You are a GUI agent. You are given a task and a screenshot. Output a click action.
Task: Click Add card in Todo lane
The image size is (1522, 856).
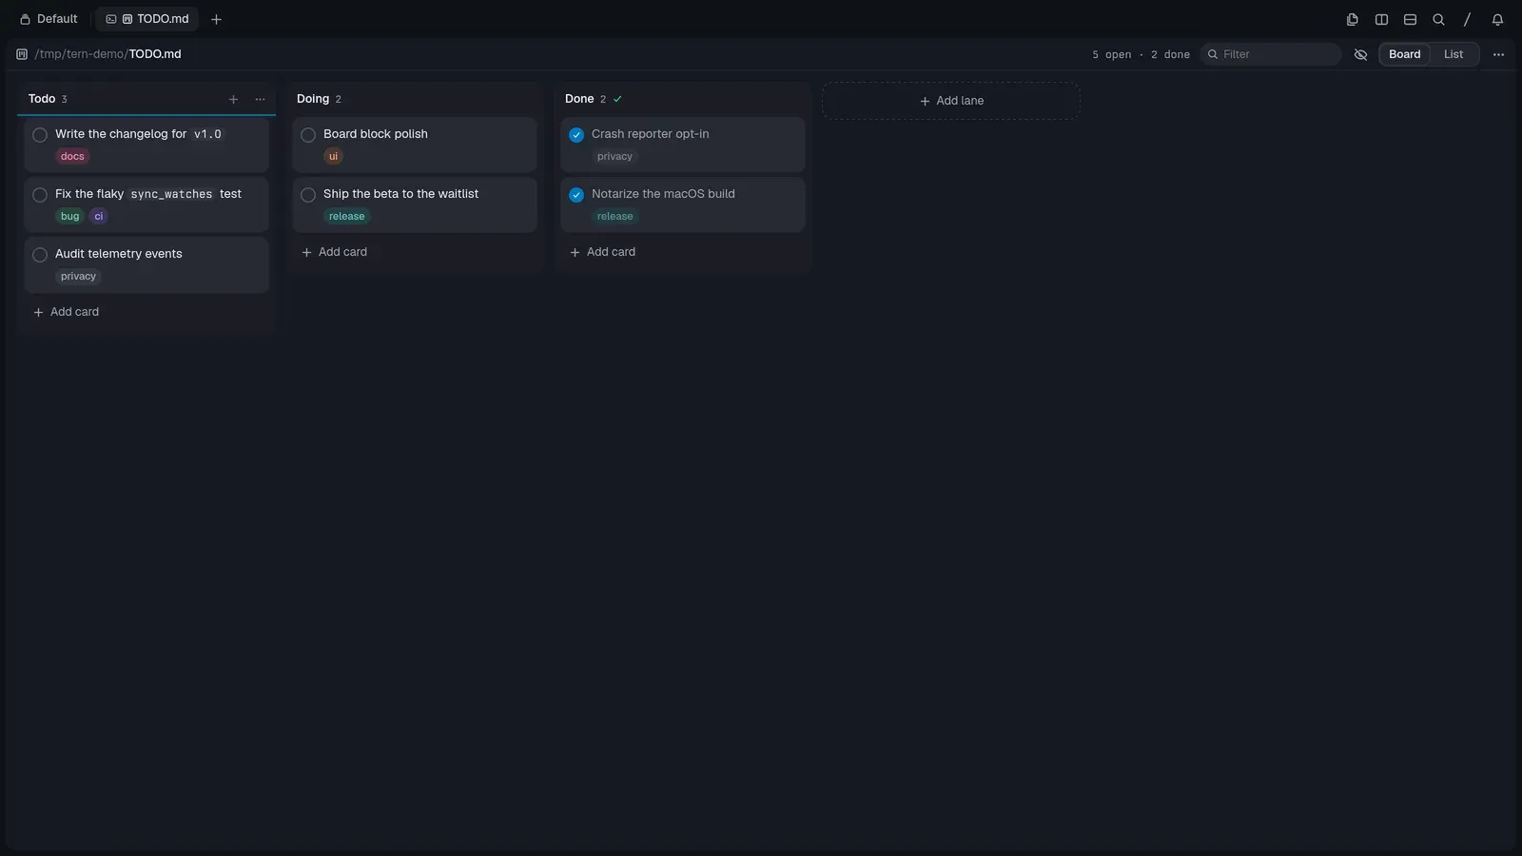(67, 312)
